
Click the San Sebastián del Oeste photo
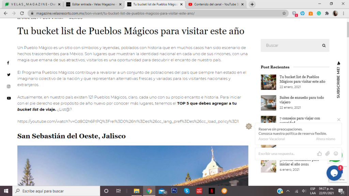133,166
